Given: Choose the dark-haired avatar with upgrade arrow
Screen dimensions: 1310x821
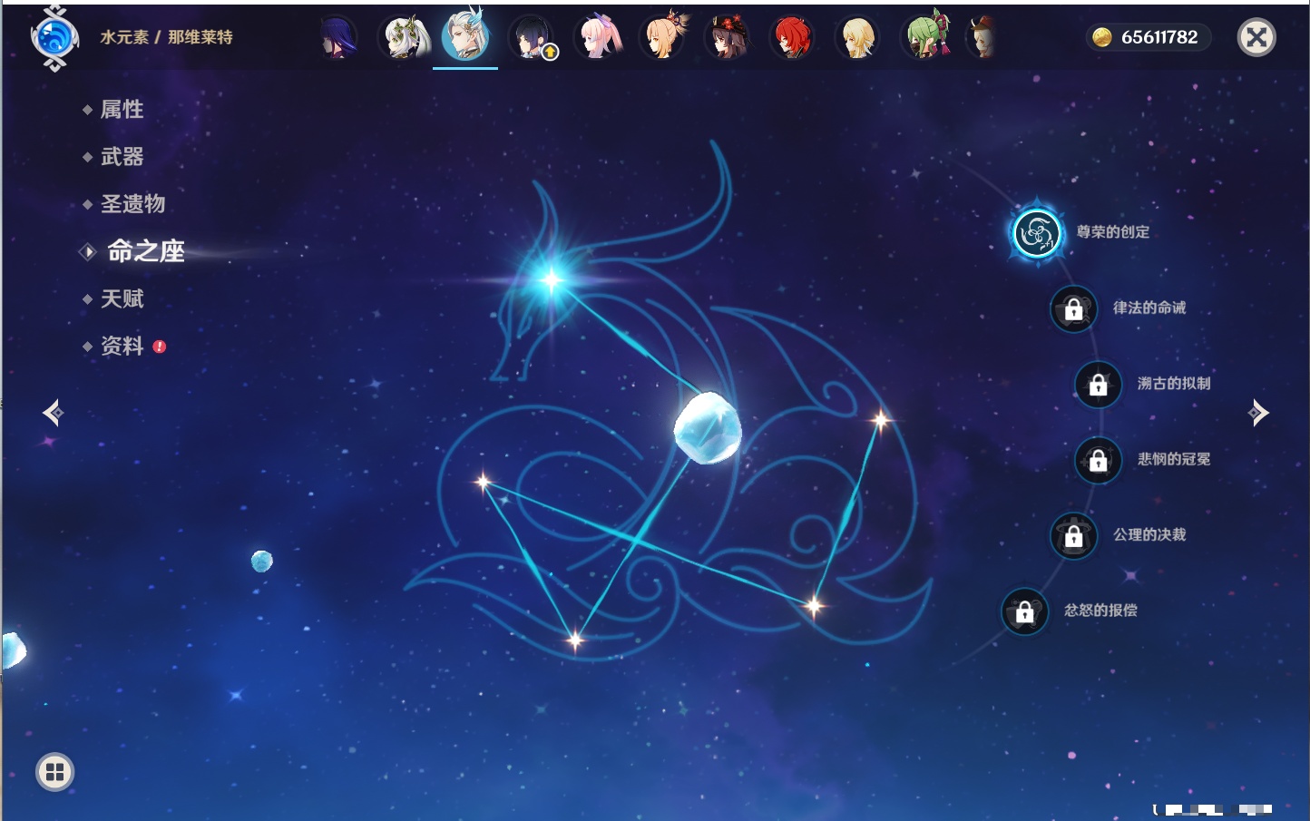Looking at the screenshot, I should coord(532,37).
